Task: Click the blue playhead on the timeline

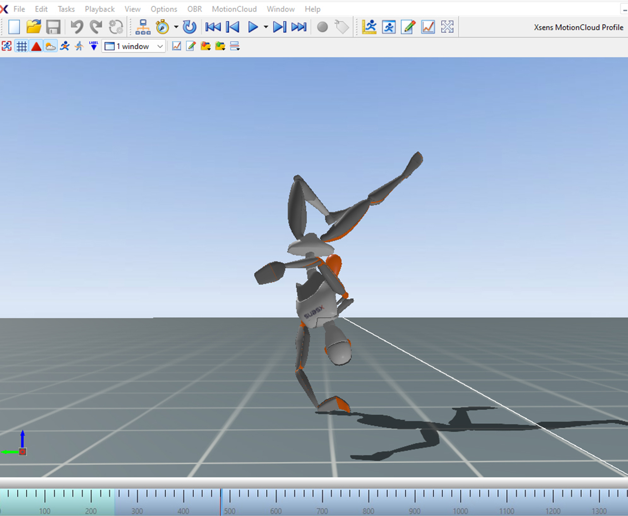Action: click(x=221, y=502)
